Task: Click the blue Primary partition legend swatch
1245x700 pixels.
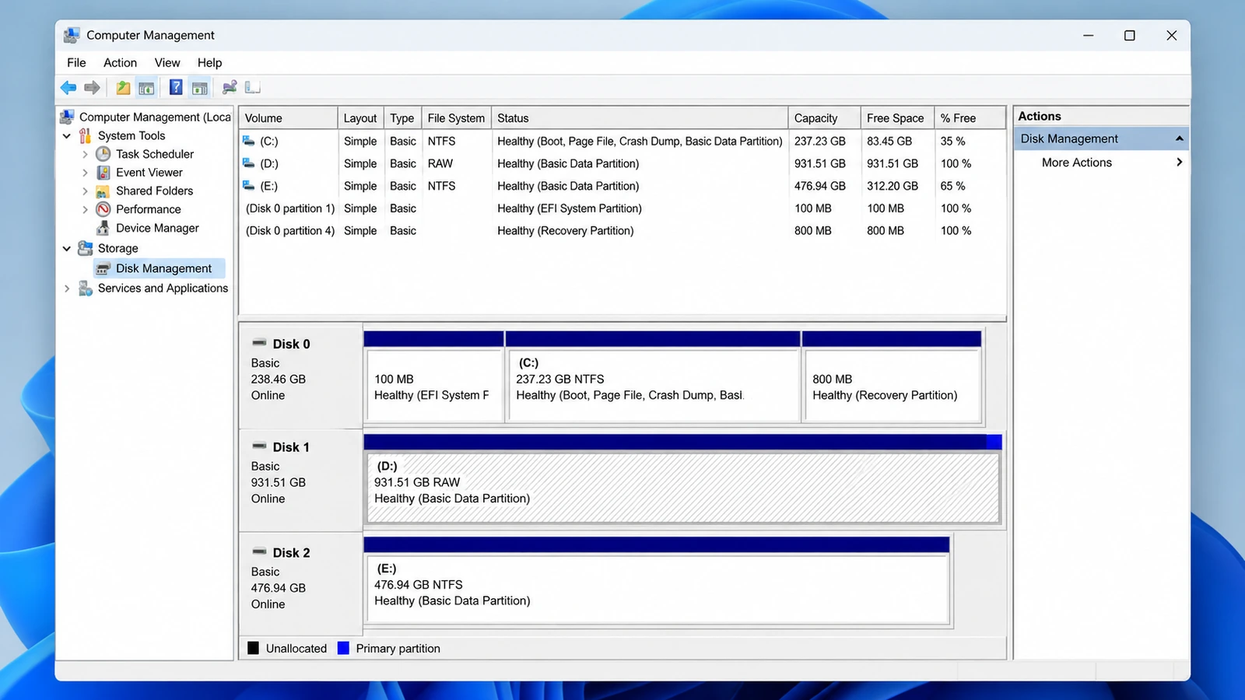Action: tap(343, 648)
